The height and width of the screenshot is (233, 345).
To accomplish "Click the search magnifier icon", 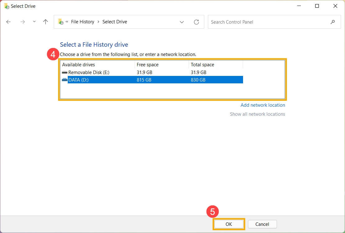I will 333,22.
